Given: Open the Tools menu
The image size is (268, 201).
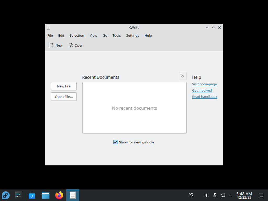Looking at the screenshot, I should click(116, 35).
